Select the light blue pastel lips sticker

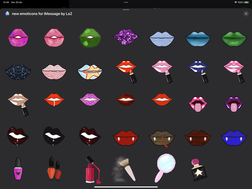click(162, 39)
